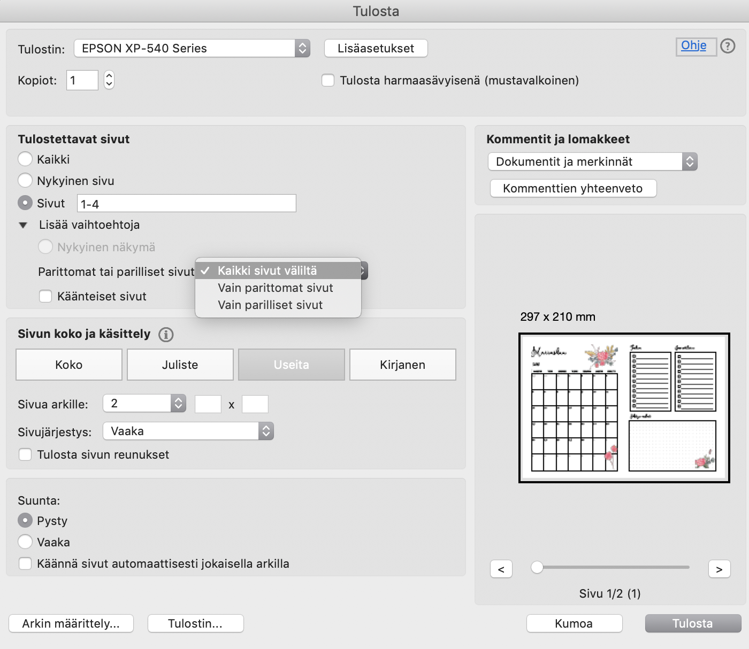This screenshot has width=749, height=649.
Task: Click the Sivut page range input field
Action: click(186, 204)
